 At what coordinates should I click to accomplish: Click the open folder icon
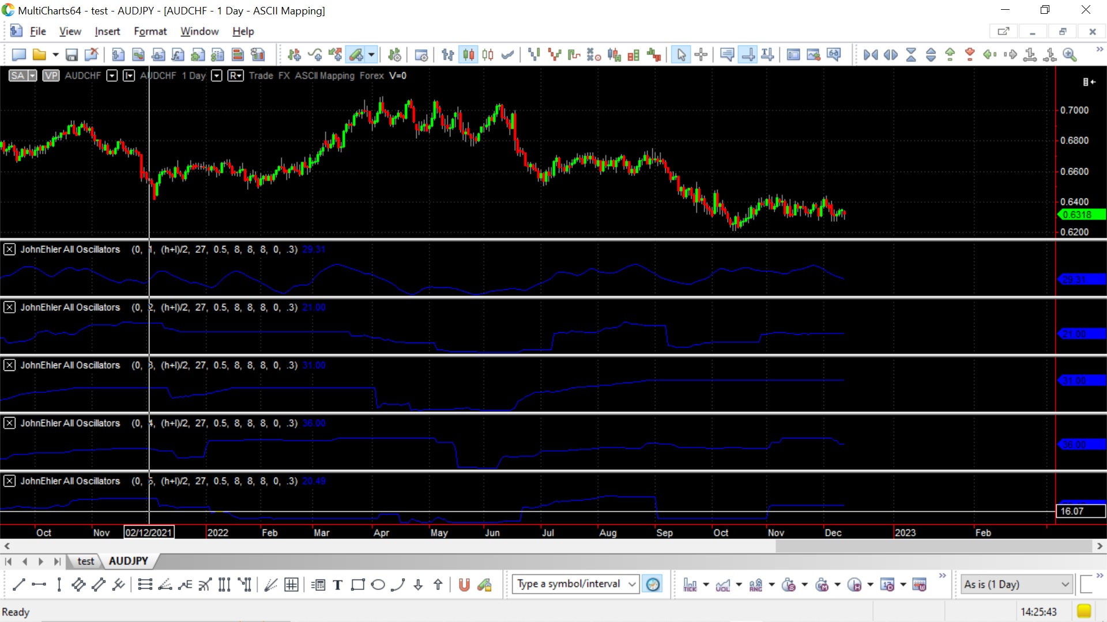(39, 55)
